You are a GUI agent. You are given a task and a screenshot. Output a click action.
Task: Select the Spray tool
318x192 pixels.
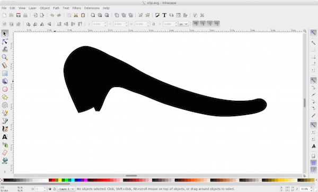5,145
